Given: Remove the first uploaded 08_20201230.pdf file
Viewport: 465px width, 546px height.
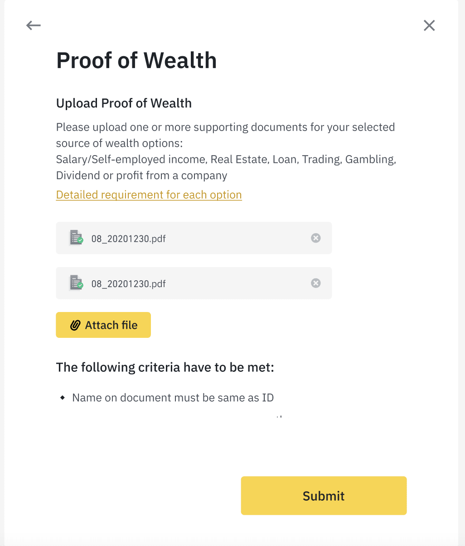Looking at the screenshot, I should point(316,238).
